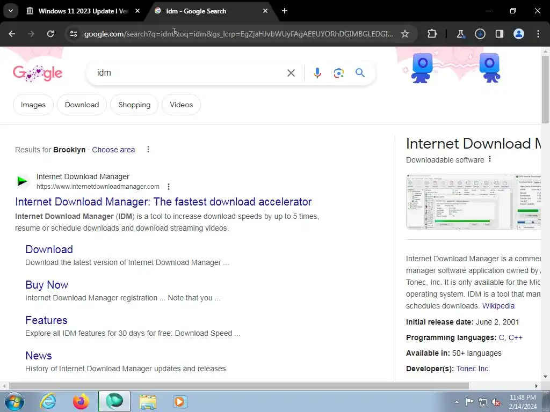Open Internet Download Manager: The fastest download accelerator

tap(163, 202)
